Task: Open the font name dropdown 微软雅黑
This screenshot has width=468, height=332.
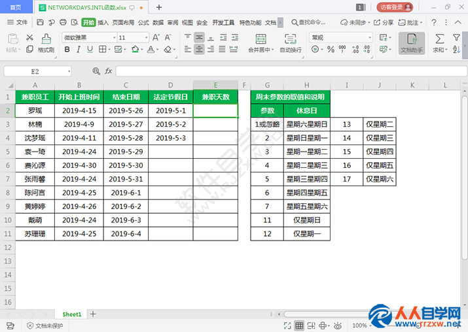Action: click(115, 37)
